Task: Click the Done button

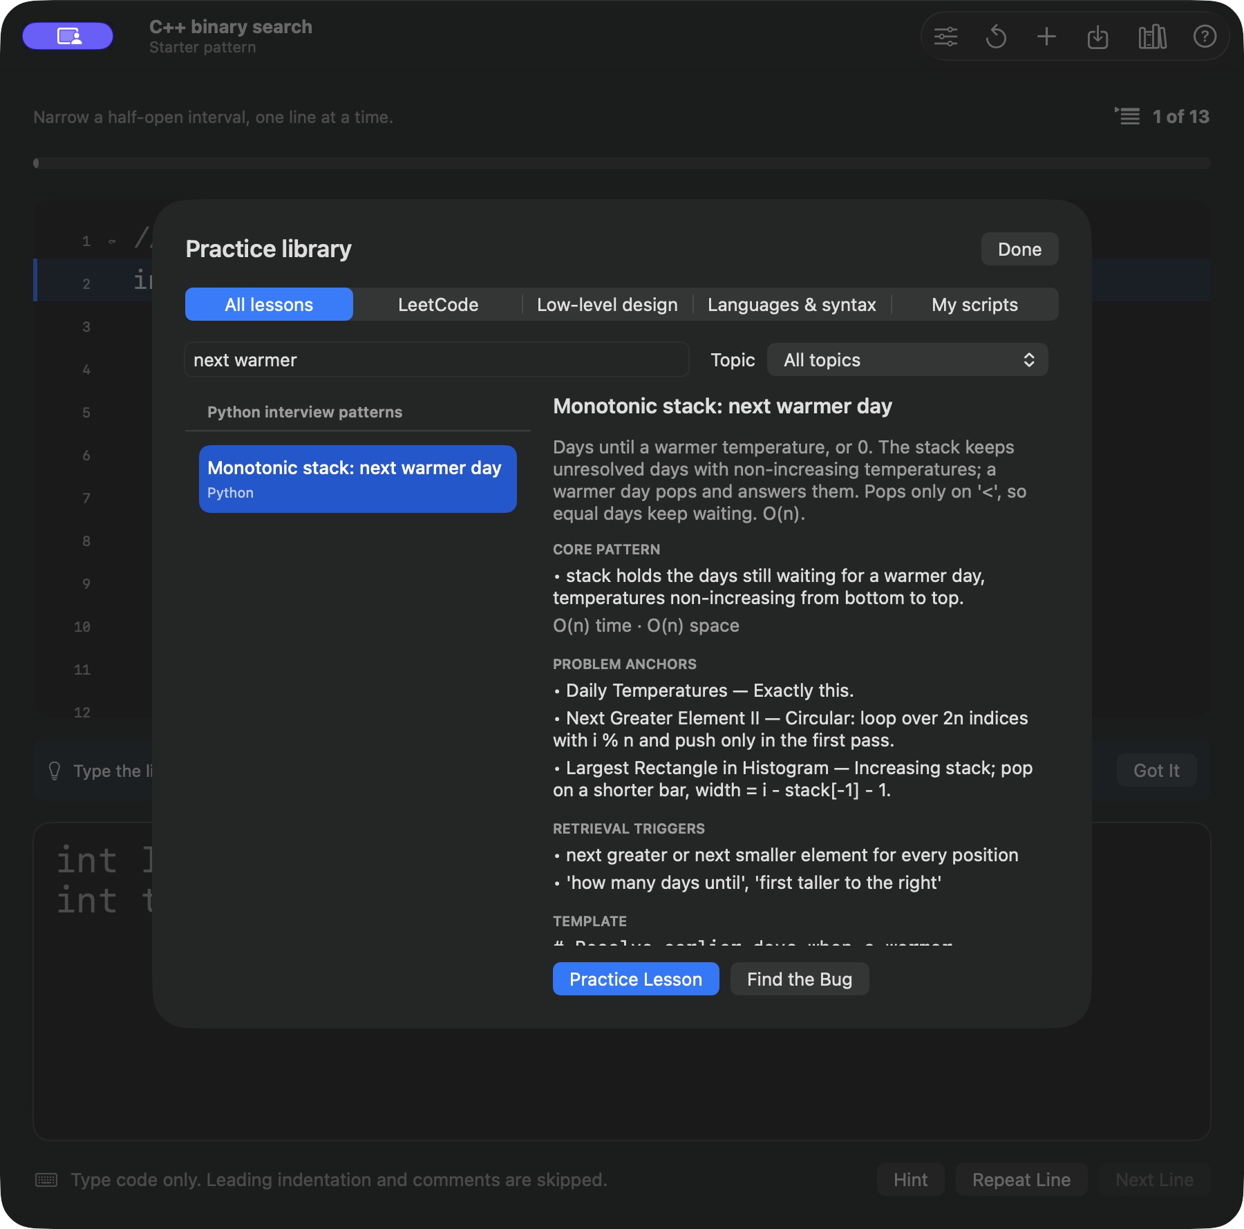Action: point(1019,249)
